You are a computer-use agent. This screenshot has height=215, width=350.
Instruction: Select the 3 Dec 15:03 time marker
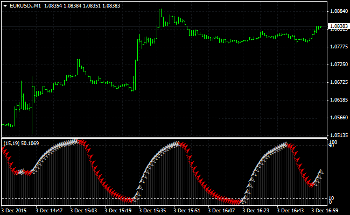click(x=85, y=210)
